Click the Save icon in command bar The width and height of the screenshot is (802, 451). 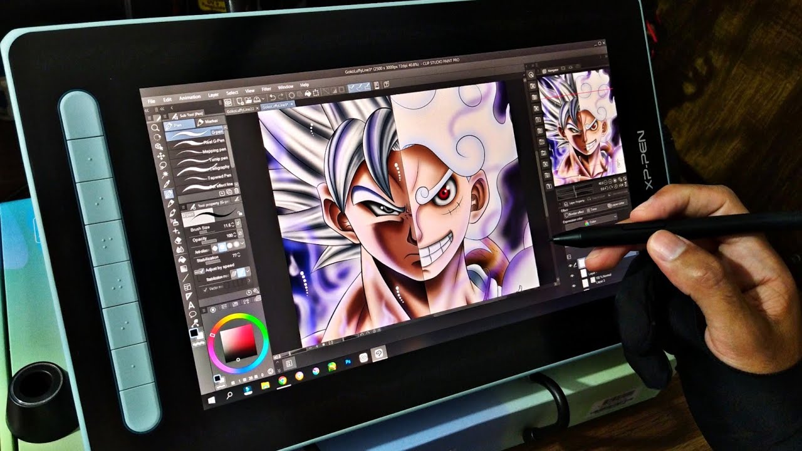coord(257,100)
